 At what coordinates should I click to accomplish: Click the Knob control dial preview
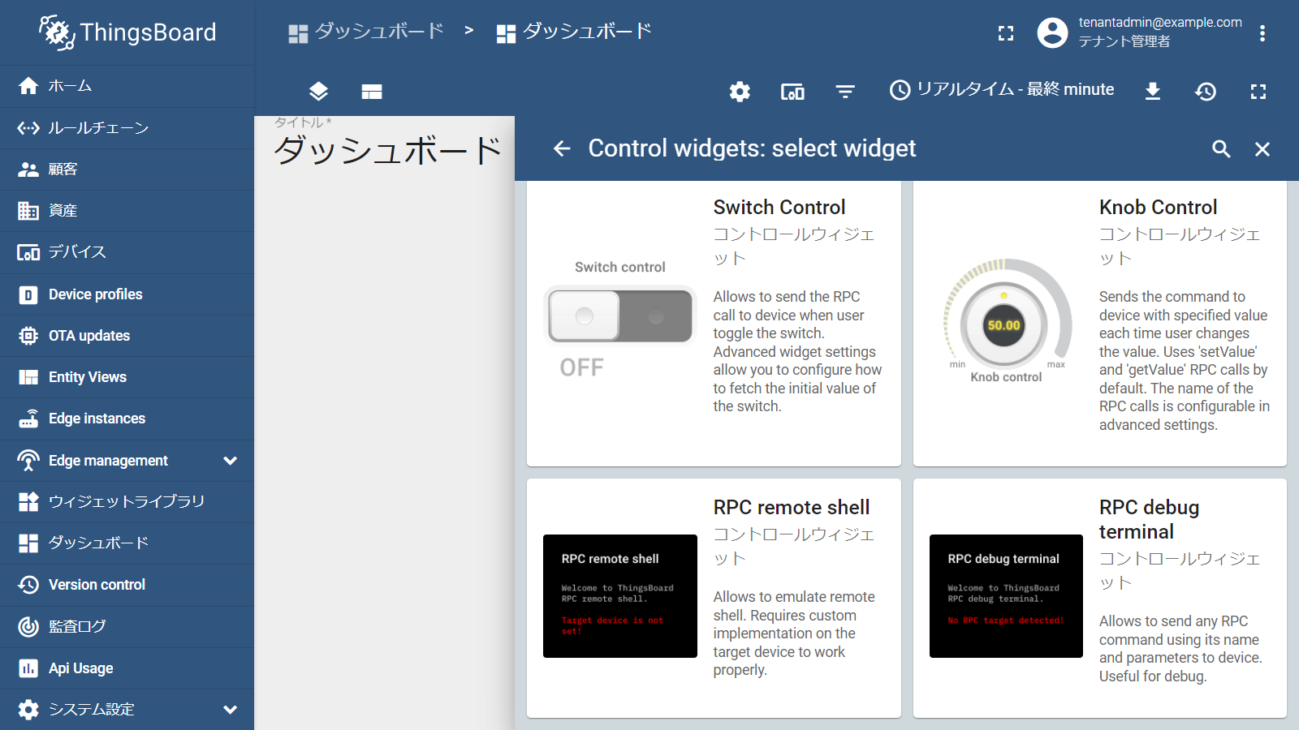click(1004, 325)
